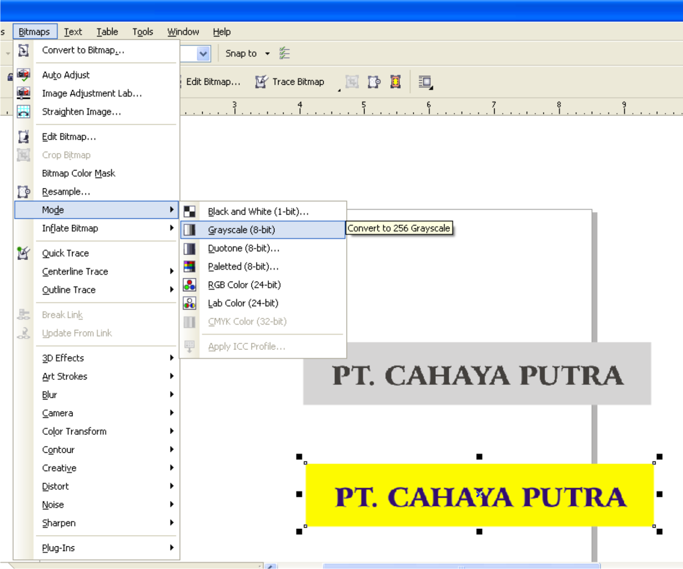
Task: Select the Grayscale (8-bit) icon
Action: [x=189, y=229]
